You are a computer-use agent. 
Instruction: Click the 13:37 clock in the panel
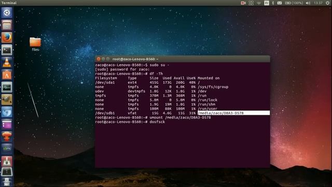tap(318, 3)
